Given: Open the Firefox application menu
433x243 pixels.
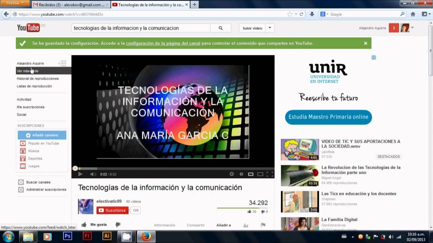Looking at the screenshot, I should [x=15, y=3].
